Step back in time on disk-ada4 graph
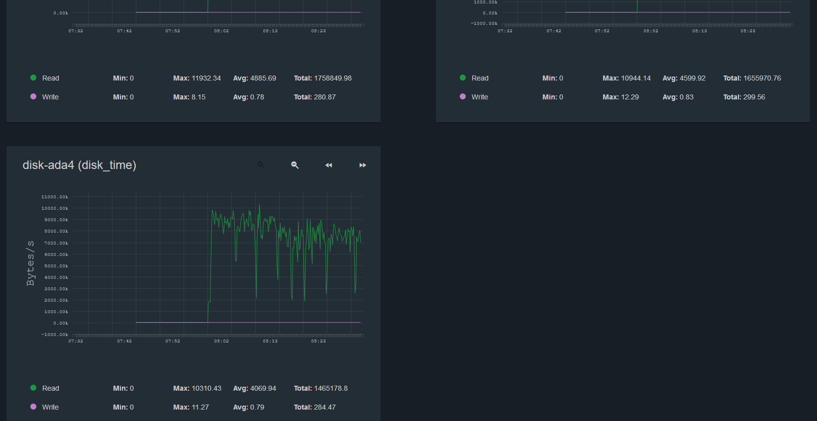817x421 pixels. click(x=328, y=165)
